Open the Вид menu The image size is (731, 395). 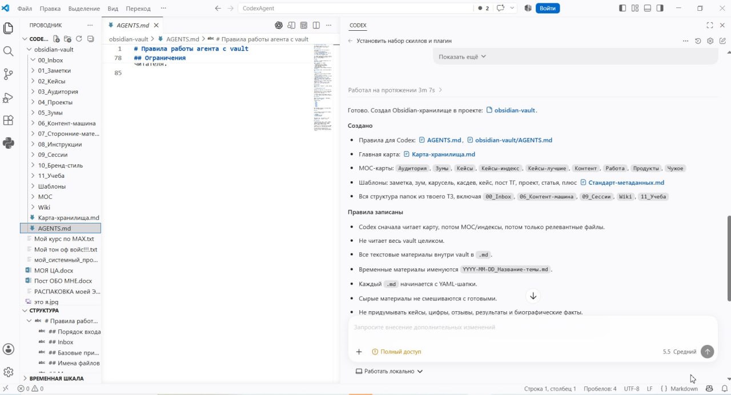pos(113,9)
